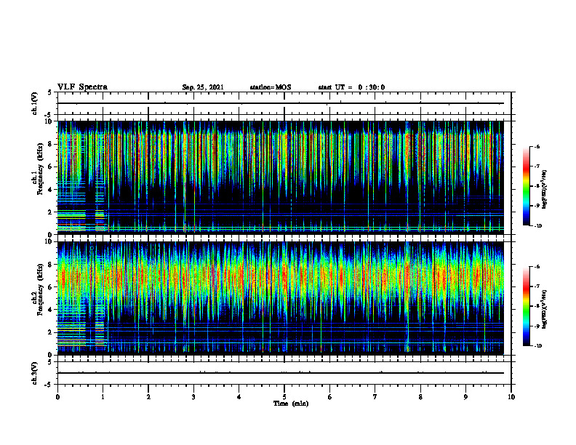Click the '6' tick on ch.2 frequency axis

(x=51, y=287)
